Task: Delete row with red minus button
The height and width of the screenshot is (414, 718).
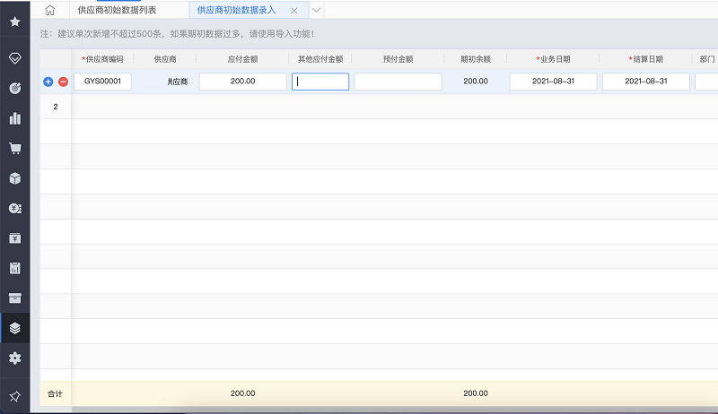Action: (x=63, y=82)
